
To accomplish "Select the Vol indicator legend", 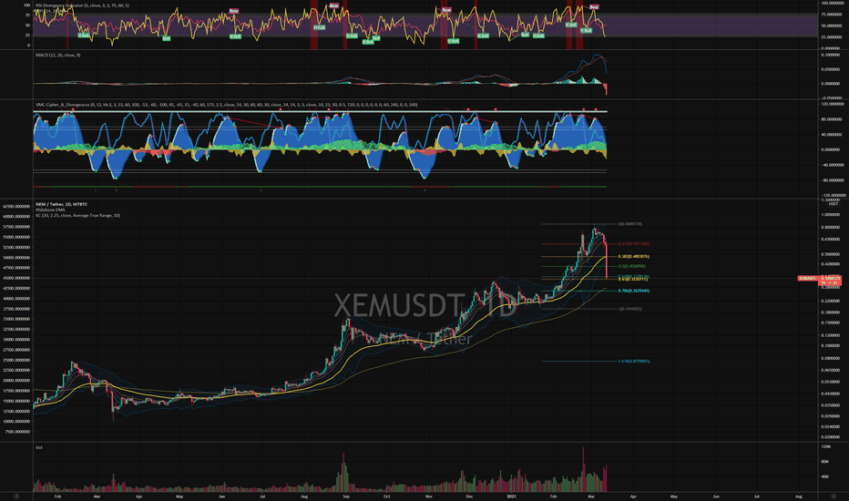I will (x=39, y=447).
